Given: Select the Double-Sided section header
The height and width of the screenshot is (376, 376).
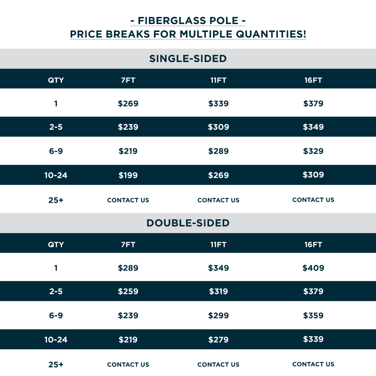Looking at the screenshot, I should pos(188,223).
